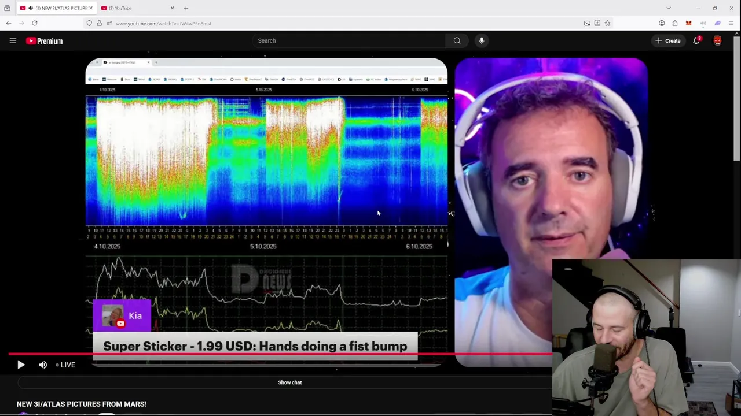The height and width of the screenshot is (416, 741).
Task: Click video title NEW 3I/ATLAS PICTURES FROM MARS!
Action: coord(82,404)
